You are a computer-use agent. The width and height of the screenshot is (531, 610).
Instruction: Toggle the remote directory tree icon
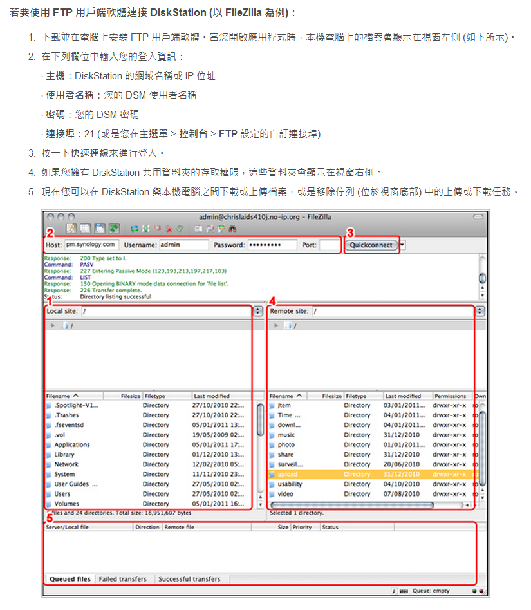pyautogui.click(x=100, y=229)
